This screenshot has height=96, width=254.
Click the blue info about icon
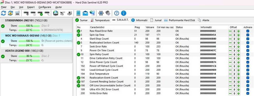[124, 13]
